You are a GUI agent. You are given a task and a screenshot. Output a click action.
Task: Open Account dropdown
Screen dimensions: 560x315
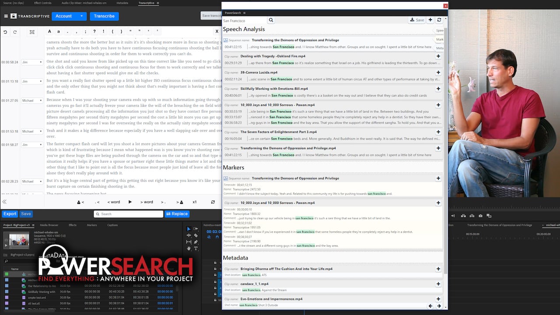tap(69, 16)
